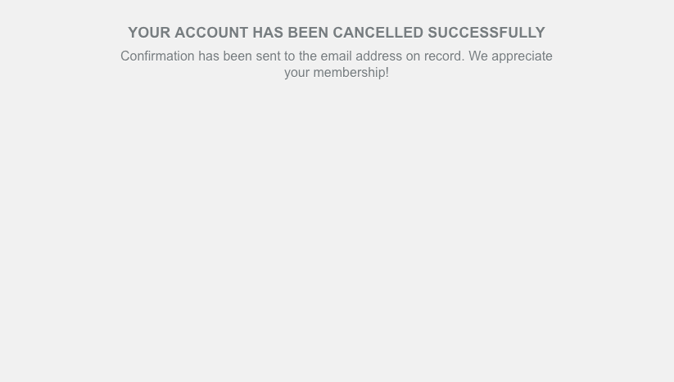The width and height of the screenshot is (674, 382).
Task: Click the 'email address' text in message
Action: click(361, 56)
